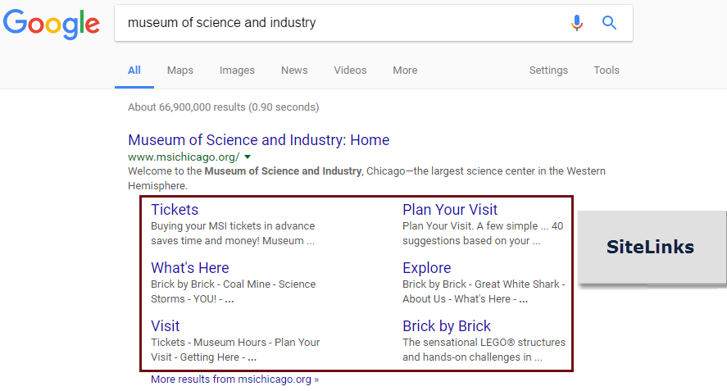Open the Plan Your Visit sitelink
Image resolution: width=727 pixels, height=391 pixels.
coord(450,210)
